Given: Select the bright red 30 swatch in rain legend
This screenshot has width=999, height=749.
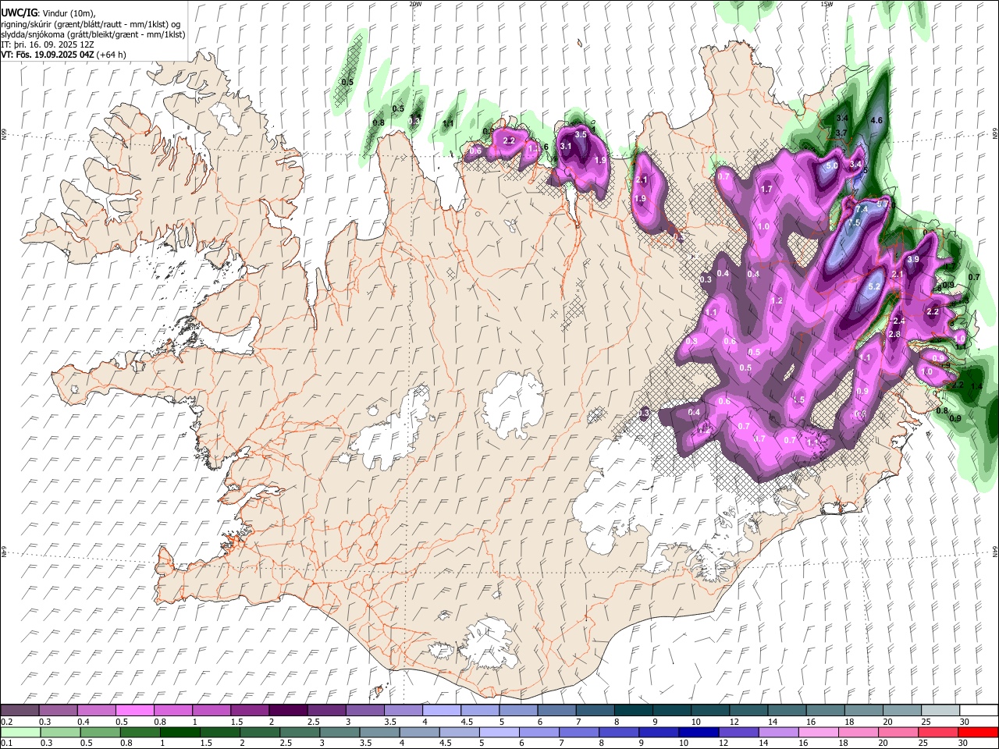Looking at the screenshot, I should (x=978, y=732).
